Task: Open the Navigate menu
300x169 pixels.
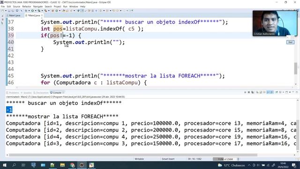Action: click(38, 7)
